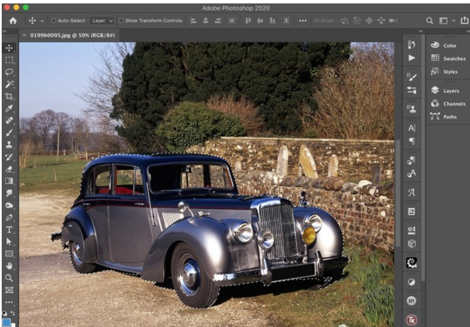470x327 pixels.
Task: Enable Show Transform Controls checkbox
Action: click(x=121, y=21)
